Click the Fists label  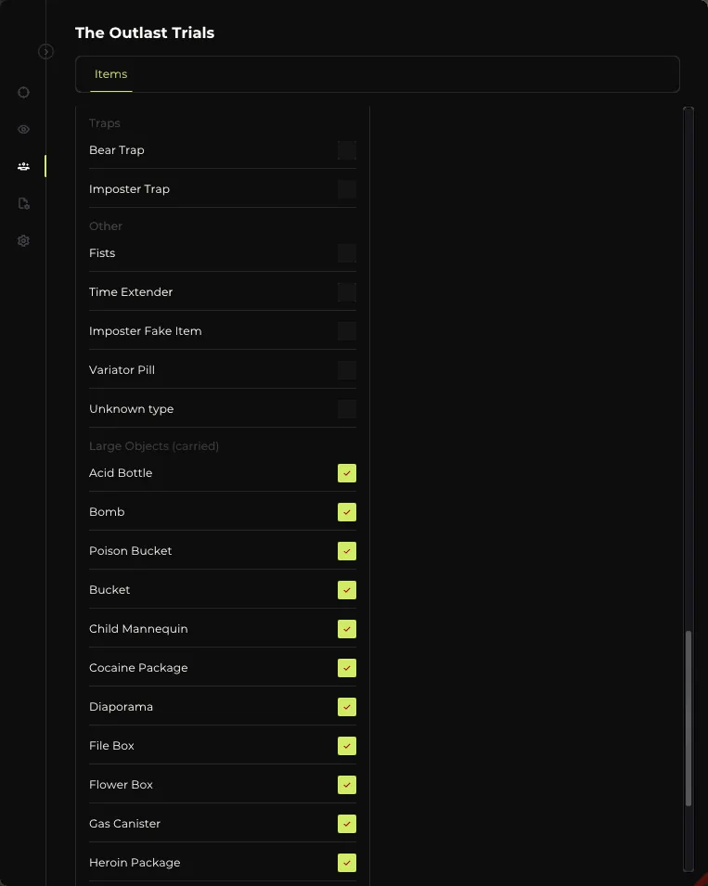(102, 253)
